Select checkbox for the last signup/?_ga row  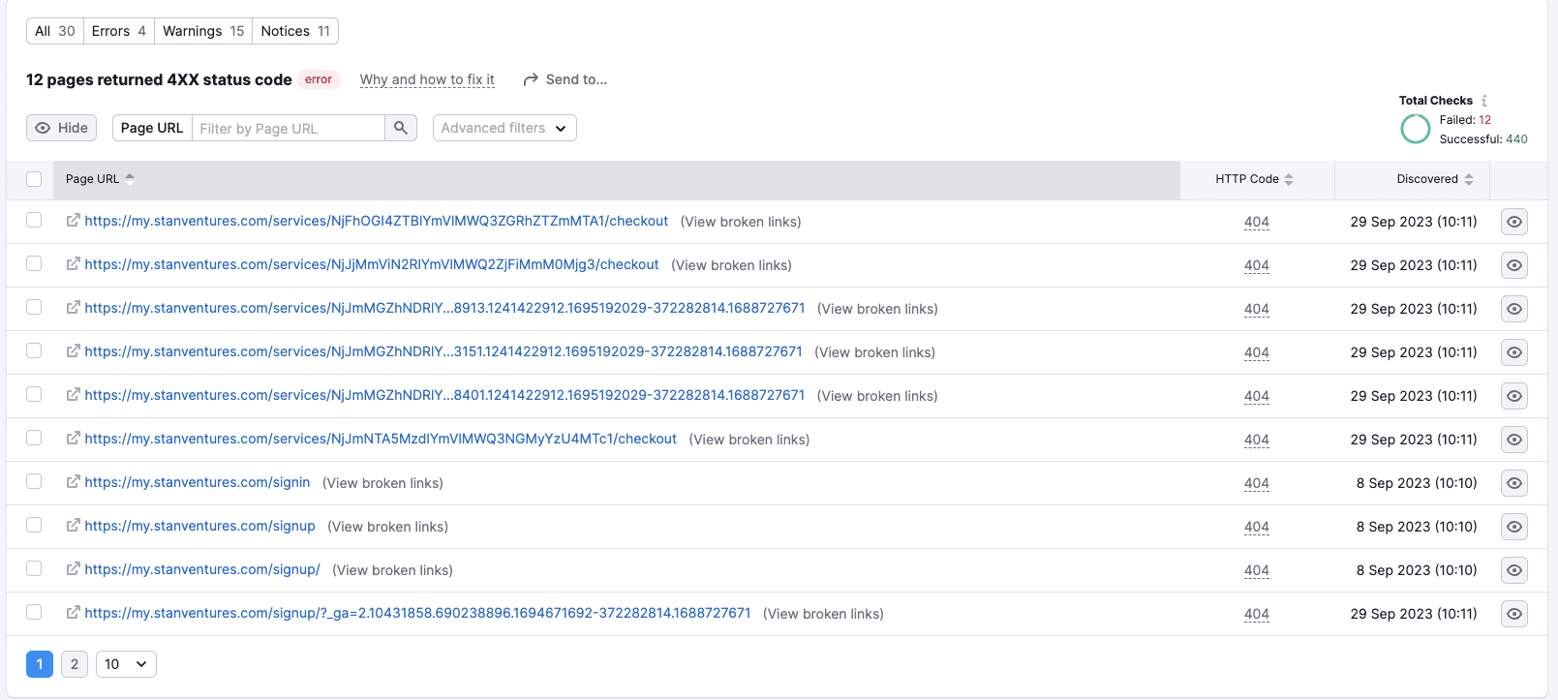click(x=34, y=613)
